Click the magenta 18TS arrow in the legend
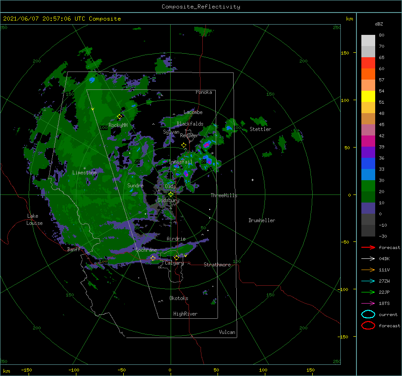The width and height of the screenshot is (402, 376). pos(368,304)
